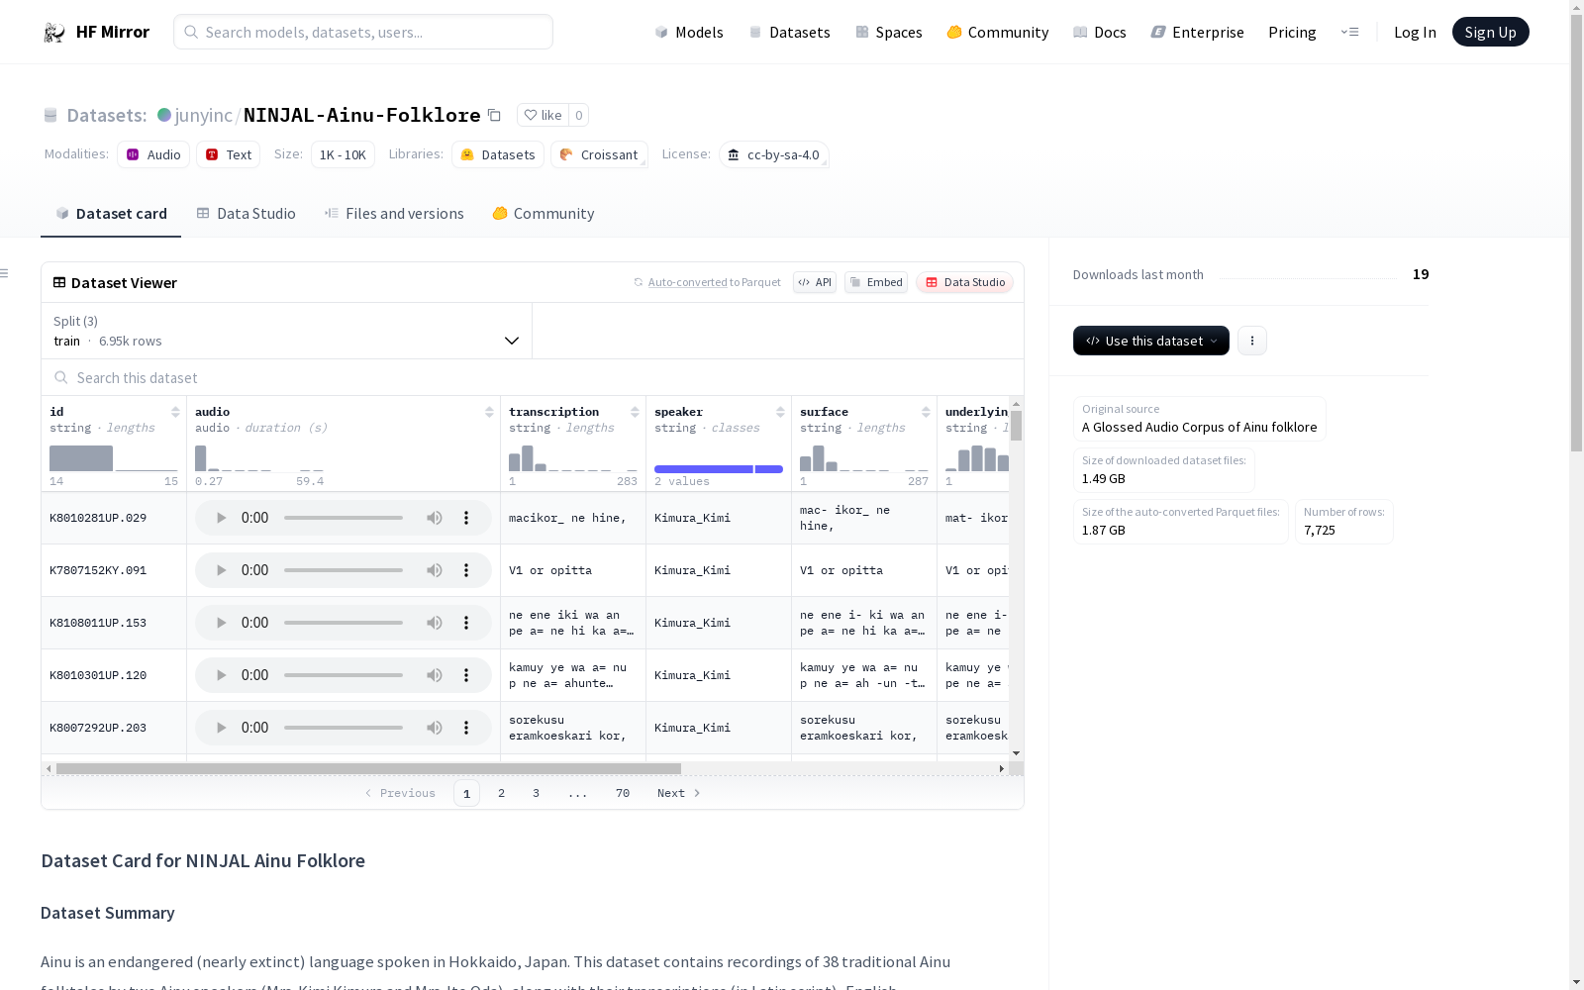Open the Croissant library tag
Viewport: 1584px width, 990px height.
click(599, 154)
